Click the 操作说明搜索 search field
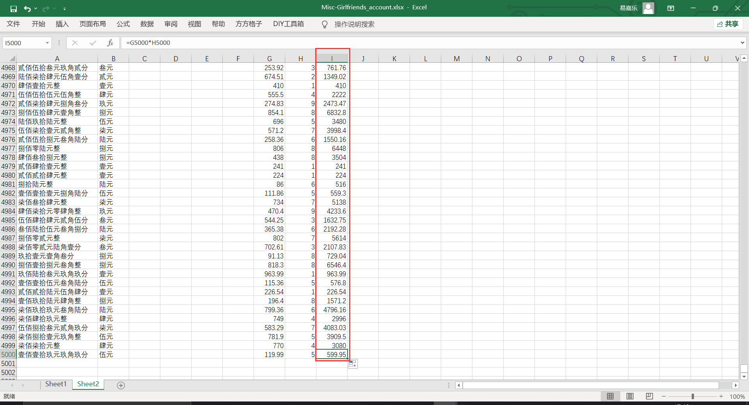The image size is (749, 405). pos(354,25)
